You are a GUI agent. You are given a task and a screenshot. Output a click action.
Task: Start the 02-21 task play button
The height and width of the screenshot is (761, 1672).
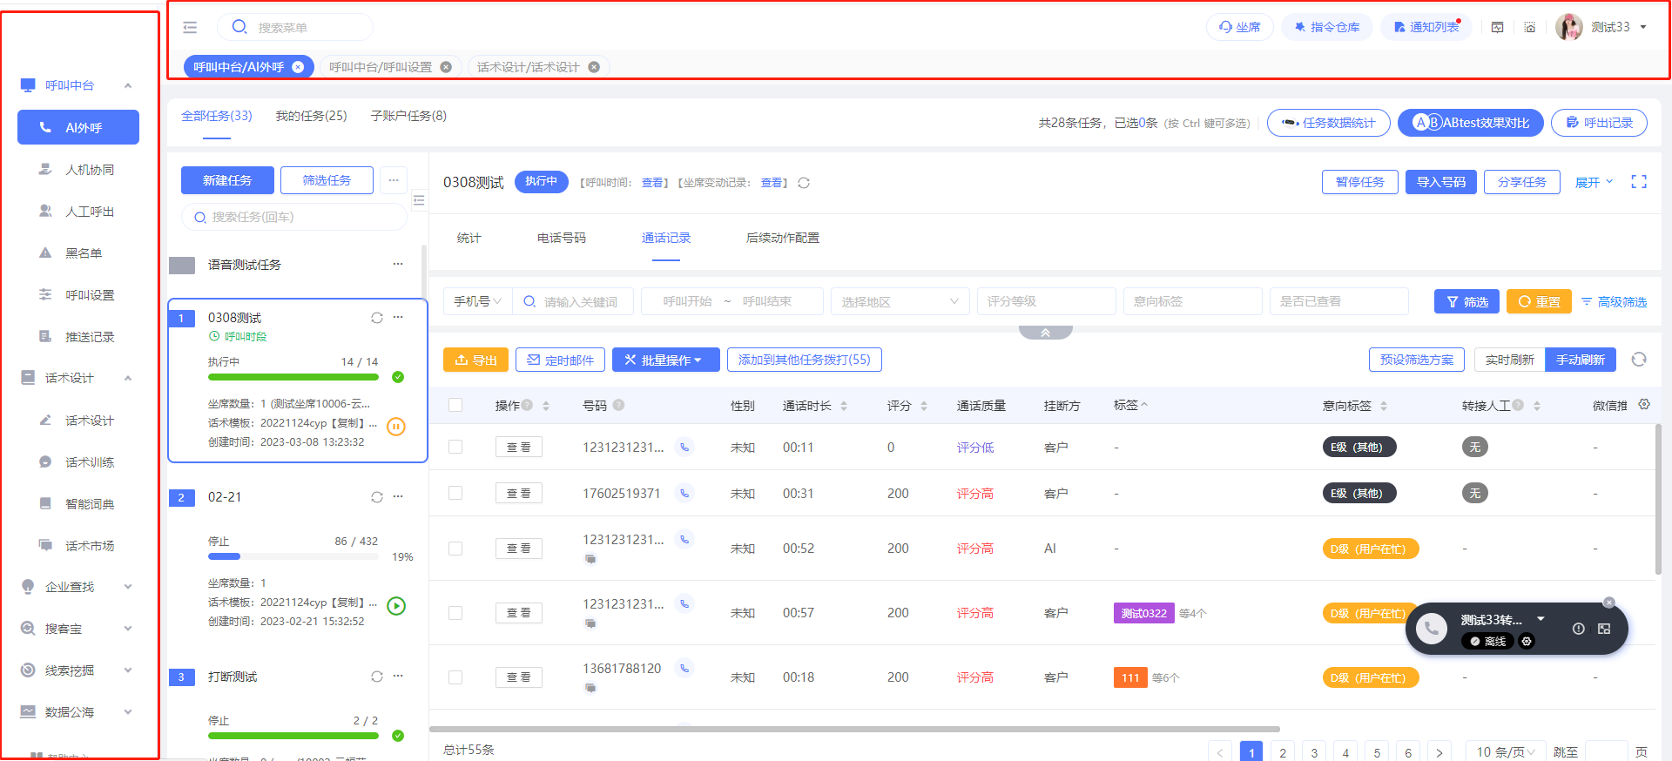tap(396, 606)
